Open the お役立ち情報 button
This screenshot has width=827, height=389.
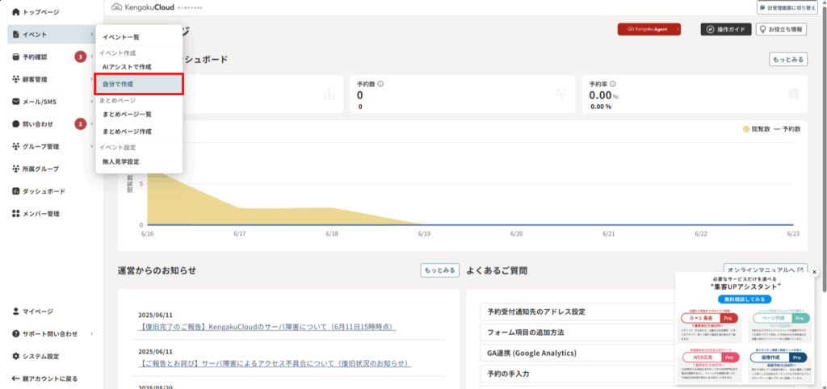pyautogui.click(x=782, y=29)
